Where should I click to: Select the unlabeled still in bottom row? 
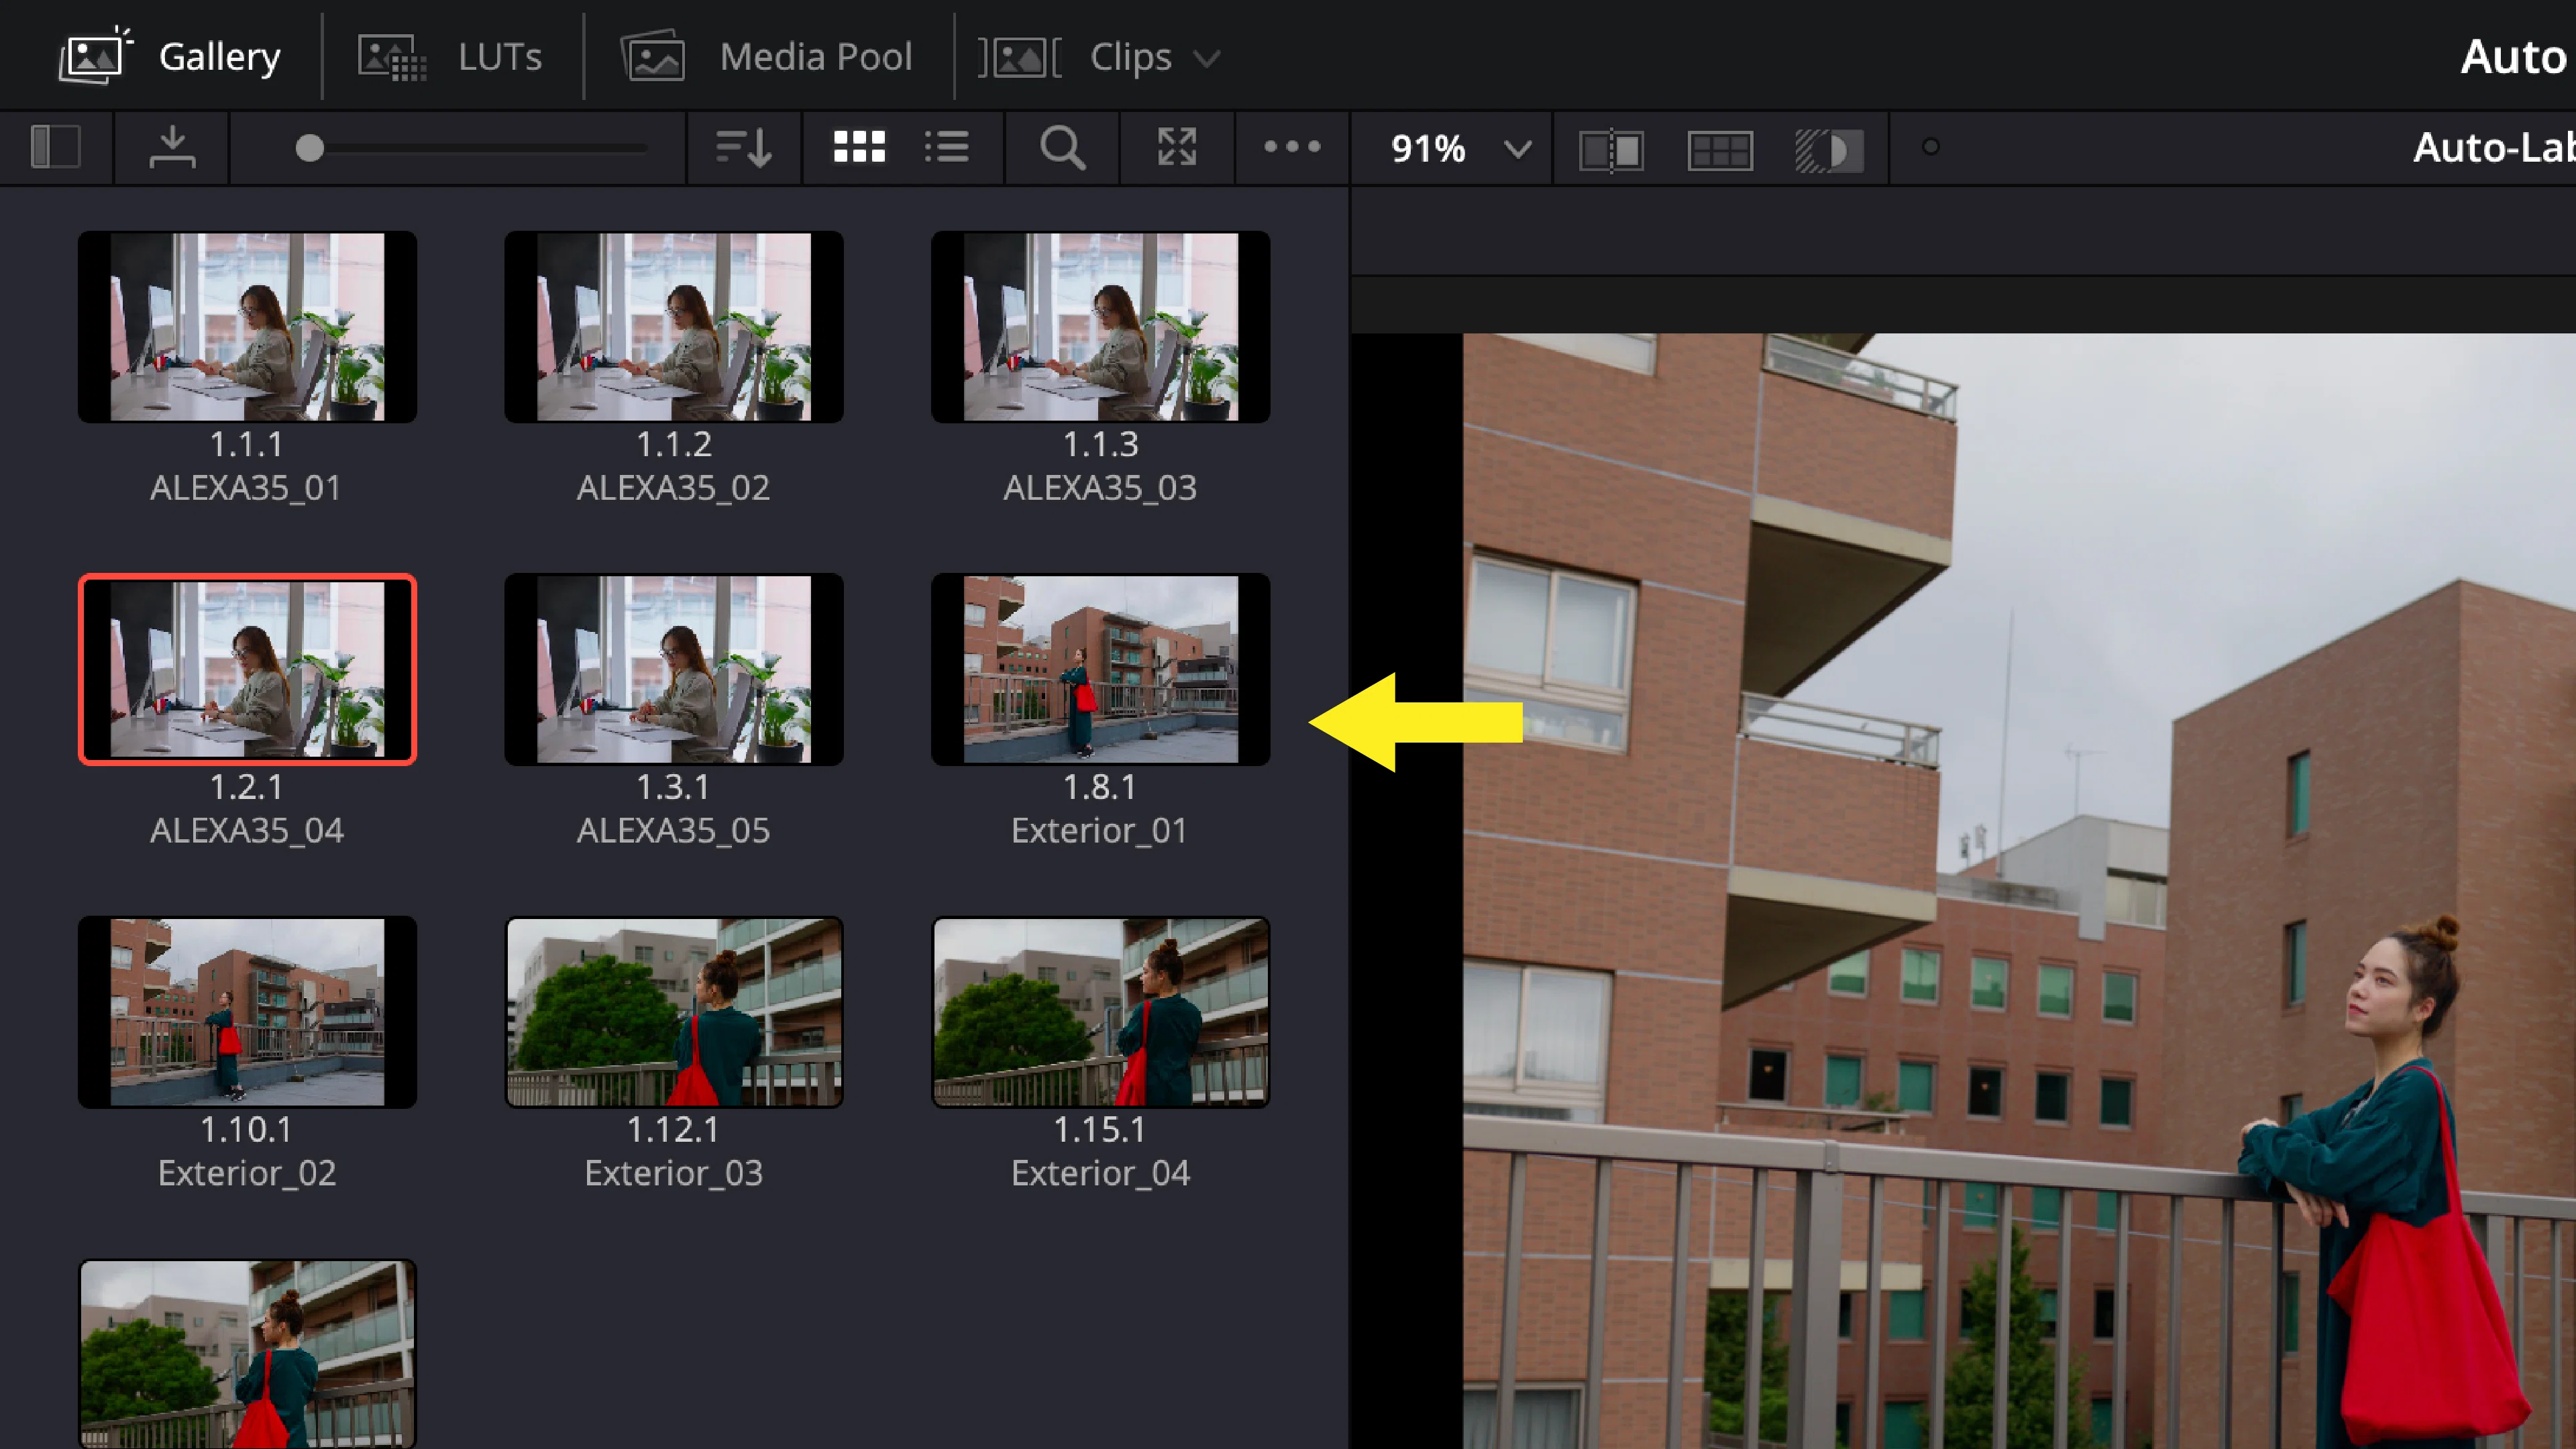pyautogui.click(x=247, y=1354)
